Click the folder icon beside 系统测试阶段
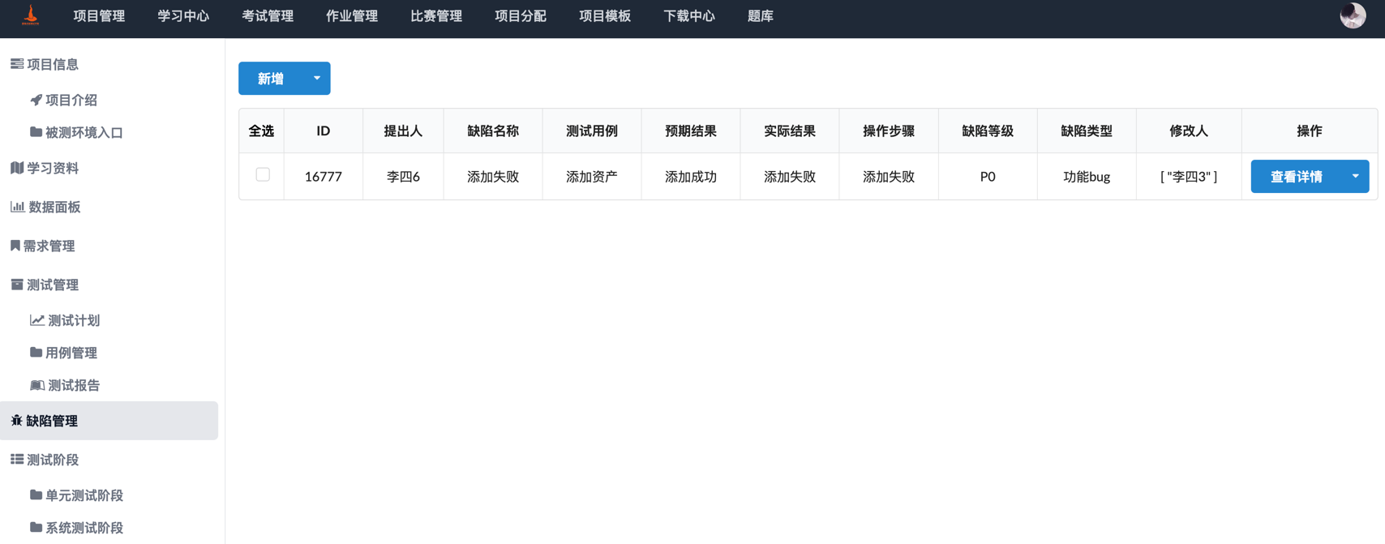The image size is (1385, 544). [36, 528]
